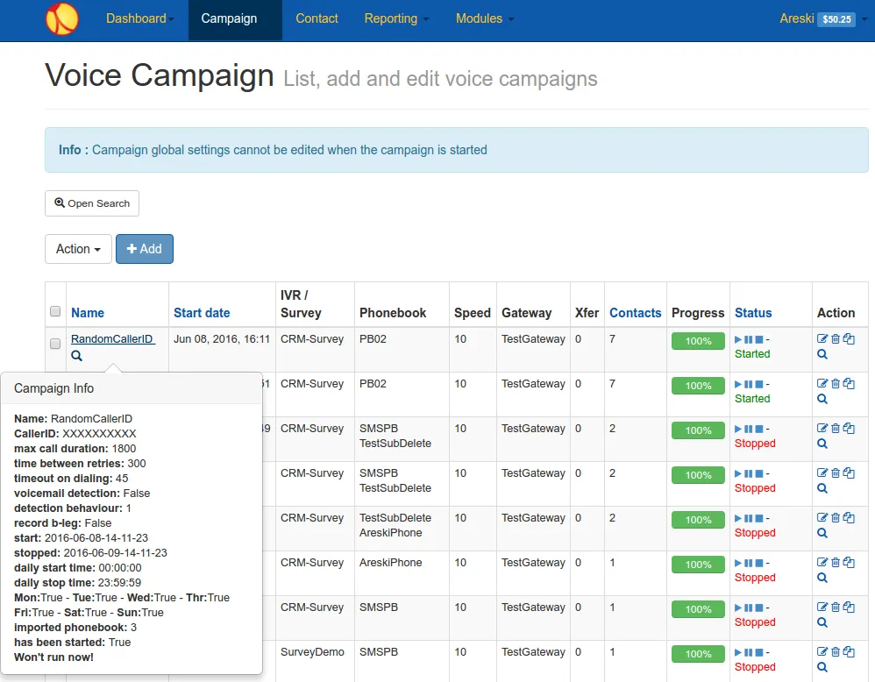Edit the TestSubDelete AreskiPhone campaign
Image resolution: width=875 pixels, height=682 pixels.
[822, 517]
